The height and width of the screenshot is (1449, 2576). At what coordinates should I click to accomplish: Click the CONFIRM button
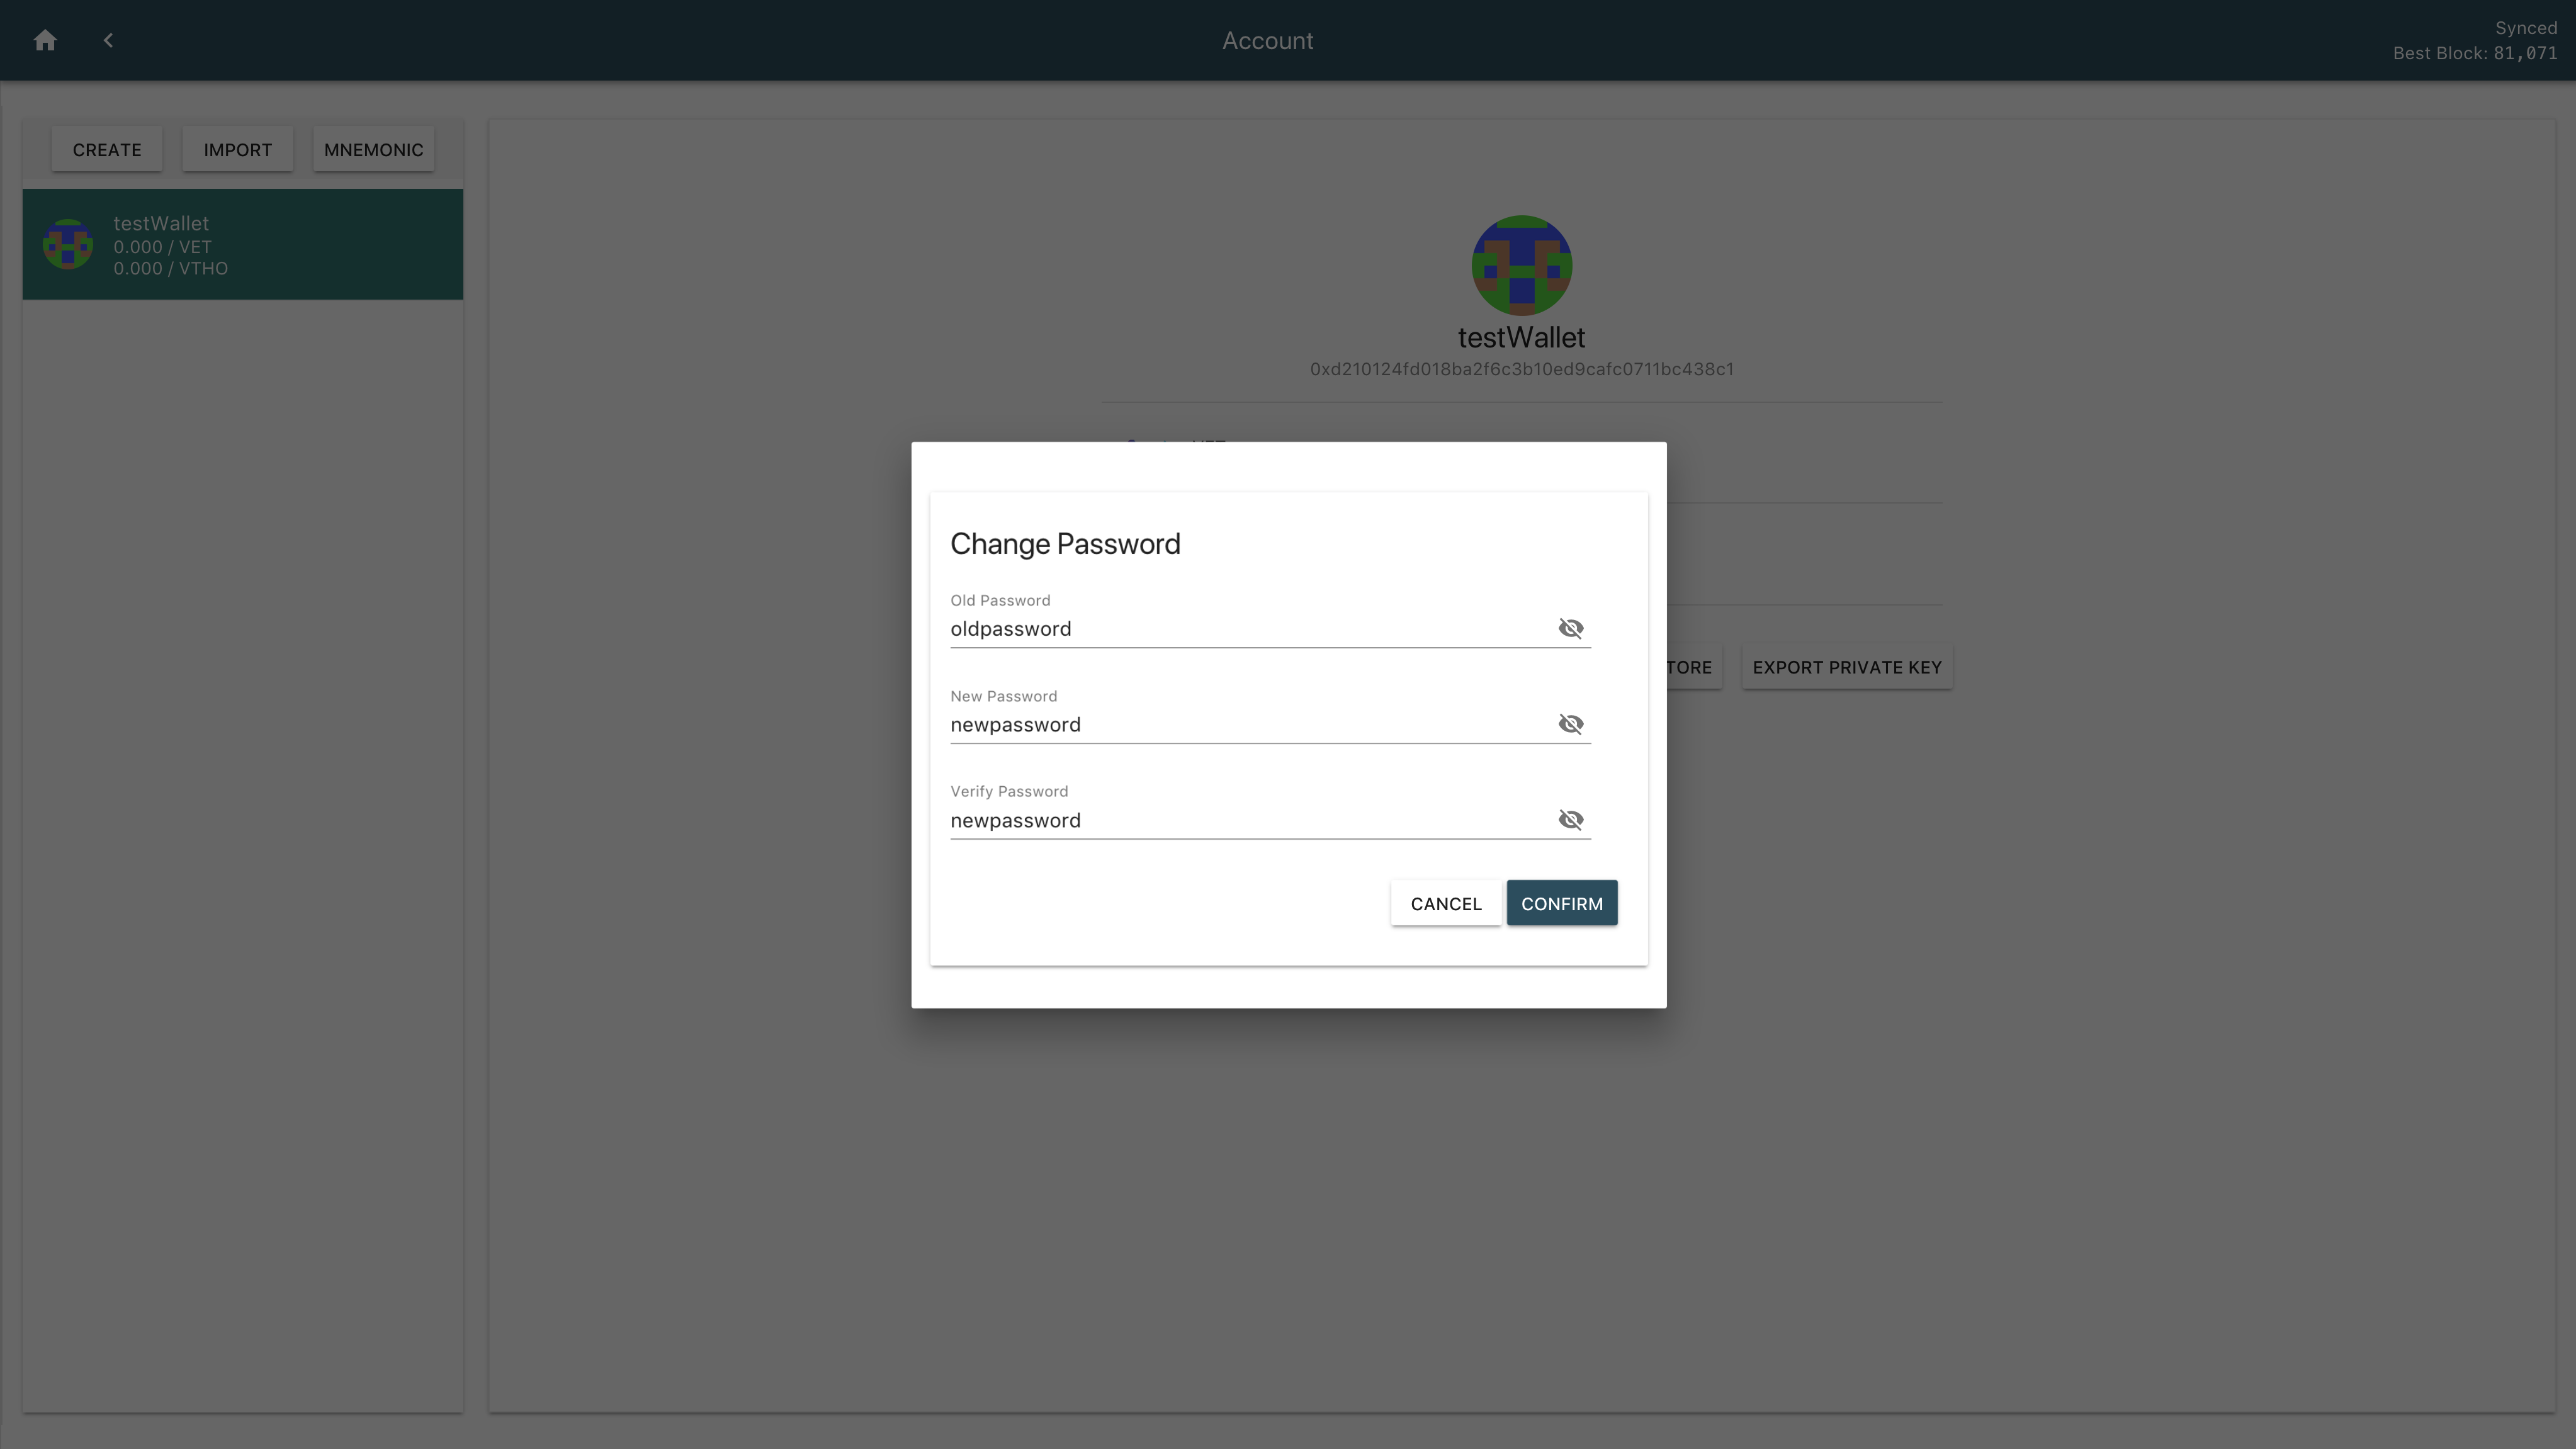pyautogui.click(x=1561, y=902)
